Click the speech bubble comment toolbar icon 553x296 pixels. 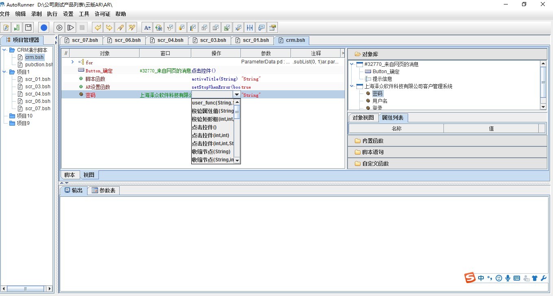coord(261,28)
